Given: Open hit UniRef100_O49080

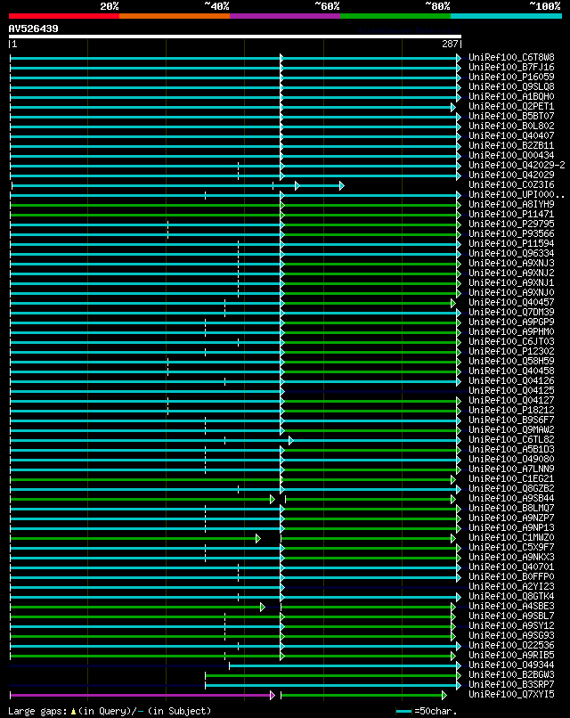Looking at the screenshot, I should (x=511, y=460).
